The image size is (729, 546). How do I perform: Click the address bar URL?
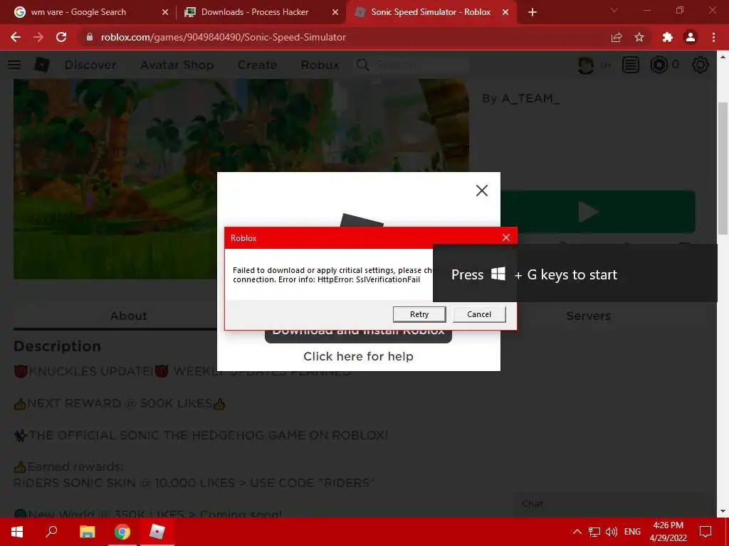[223, 37]
